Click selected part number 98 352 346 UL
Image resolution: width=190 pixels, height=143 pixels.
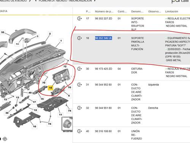[103, 38]
